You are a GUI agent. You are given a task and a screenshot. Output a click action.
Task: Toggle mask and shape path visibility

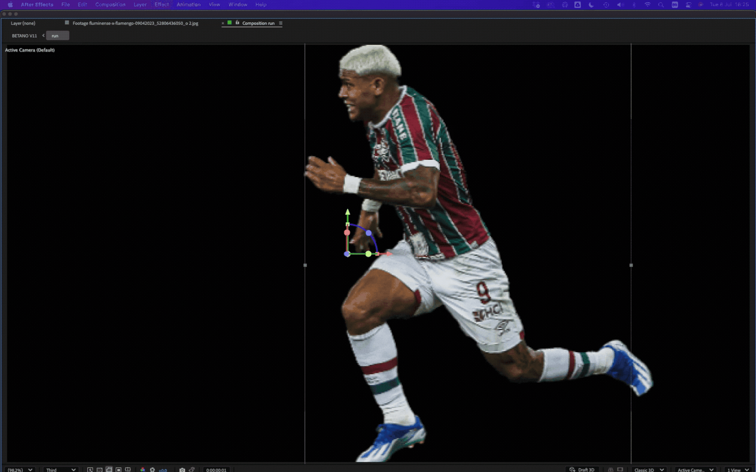coord(109,470)
